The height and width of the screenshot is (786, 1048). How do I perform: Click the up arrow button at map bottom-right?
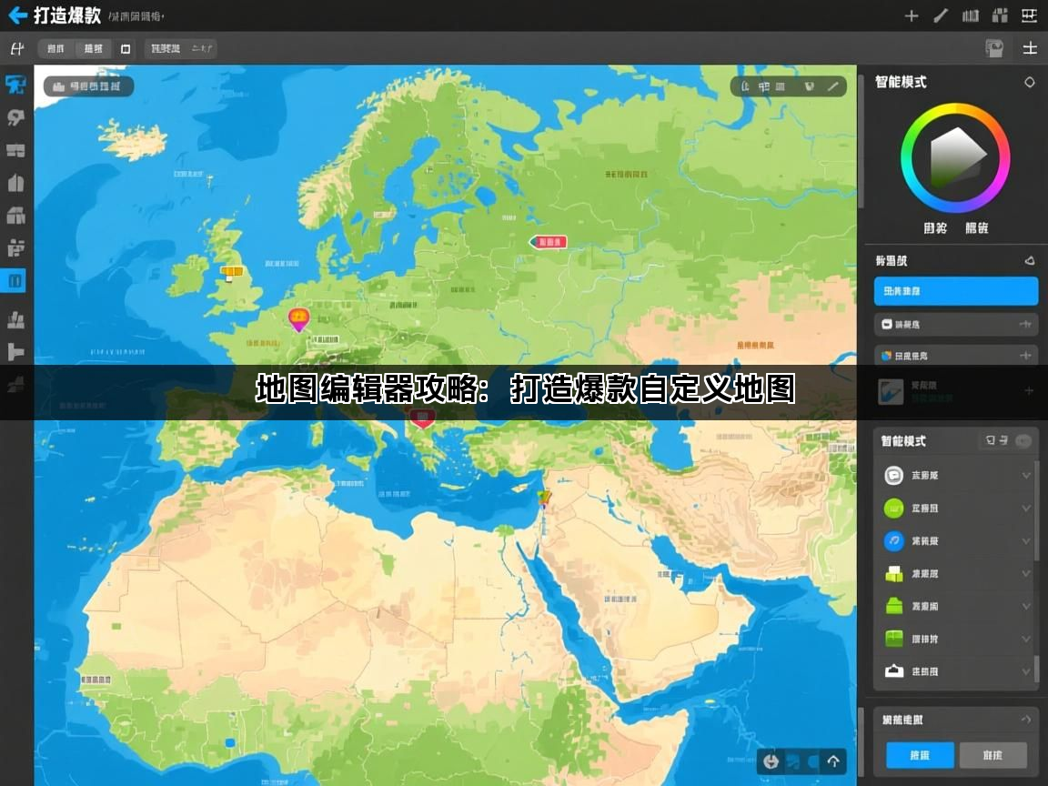coord(832,761)
